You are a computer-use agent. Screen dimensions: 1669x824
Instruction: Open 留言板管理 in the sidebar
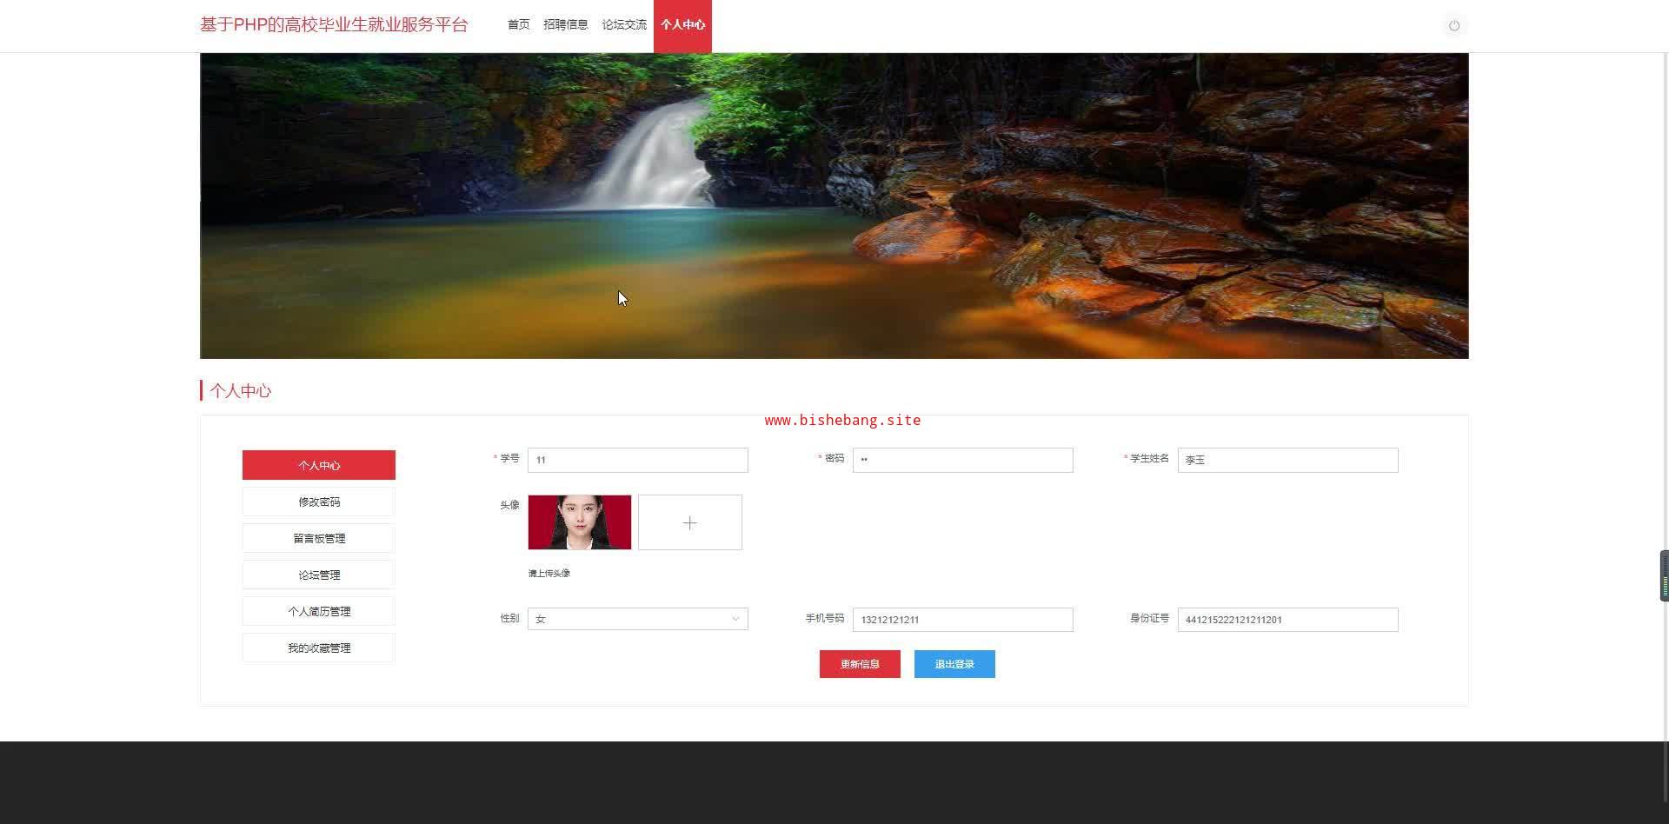click(319, 538)
